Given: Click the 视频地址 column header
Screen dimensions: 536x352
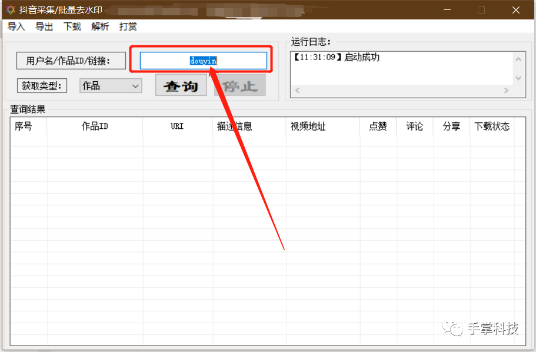Looking at the screenshot, I should (x=322, y=126).
